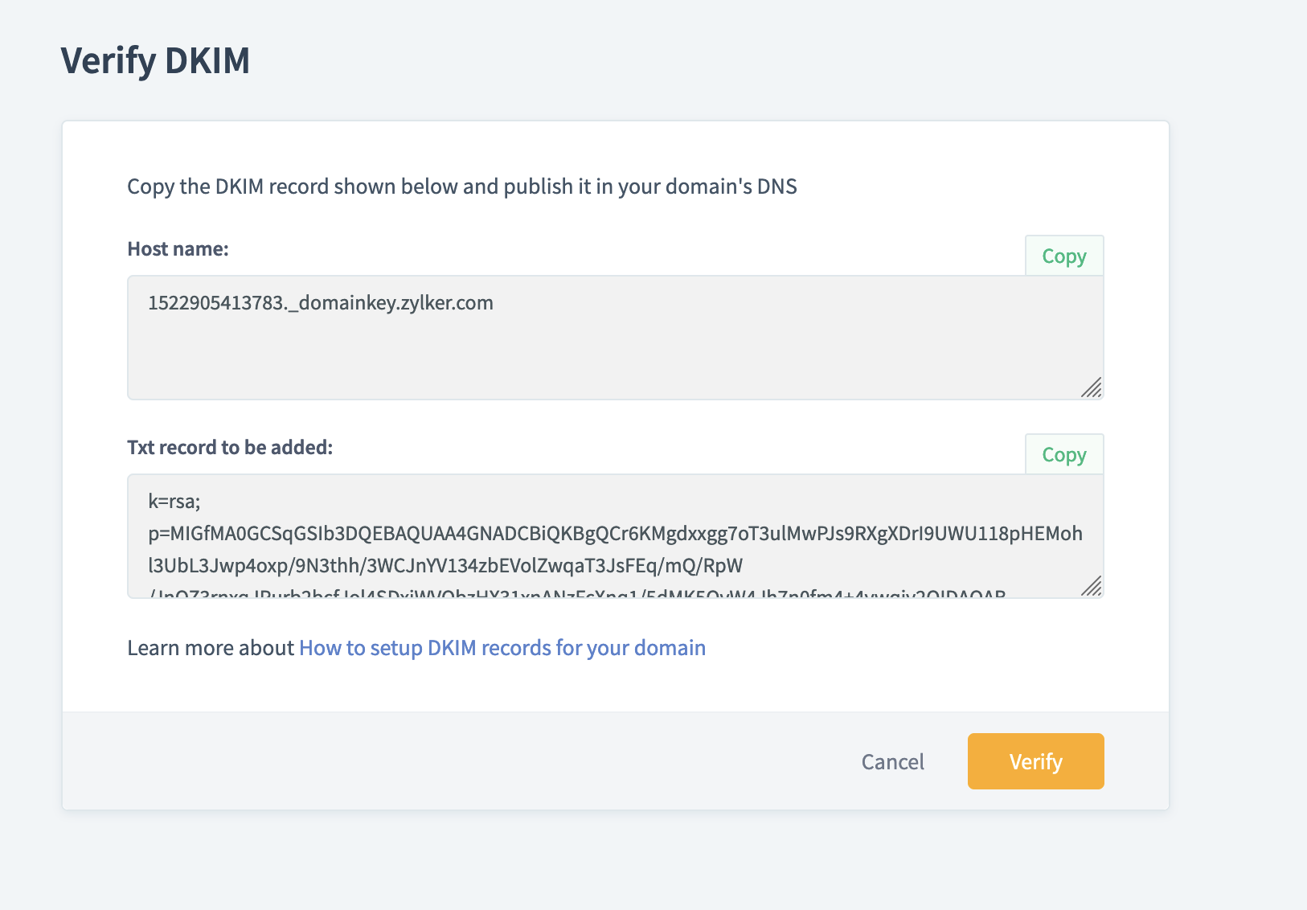This screenshot has height=910, width=1307.
Task: Click the "Host name:" label
Action: click(x=178, y=249)
